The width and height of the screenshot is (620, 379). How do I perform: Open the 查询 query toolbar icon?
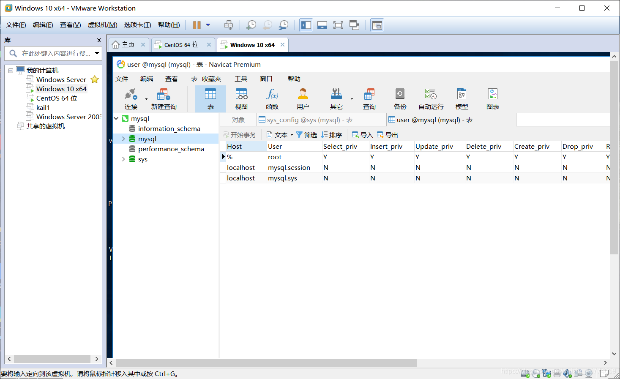(x=369, y=94)
